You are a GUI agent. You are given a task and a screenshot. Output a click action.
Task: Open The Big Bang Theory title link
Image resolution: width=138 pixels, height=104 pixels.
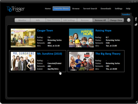108,54
